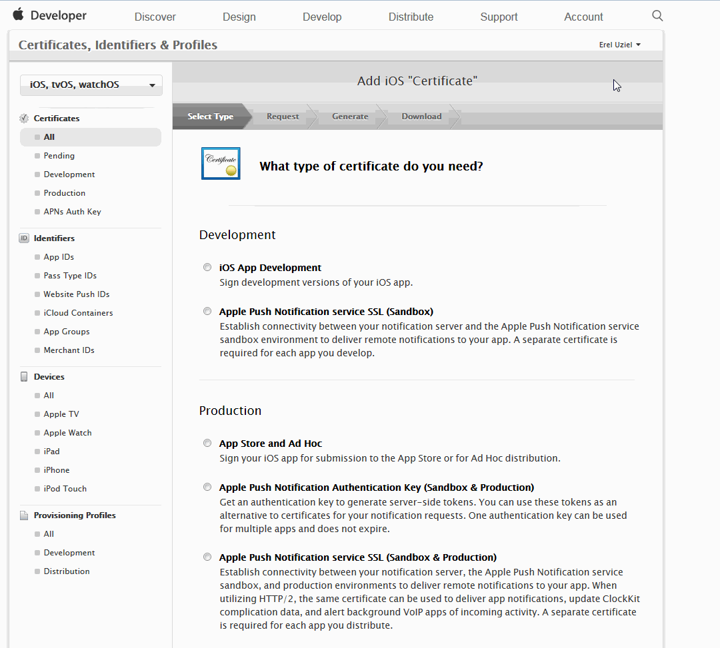Open Apple Watch devices

click(x=67, y=433)
